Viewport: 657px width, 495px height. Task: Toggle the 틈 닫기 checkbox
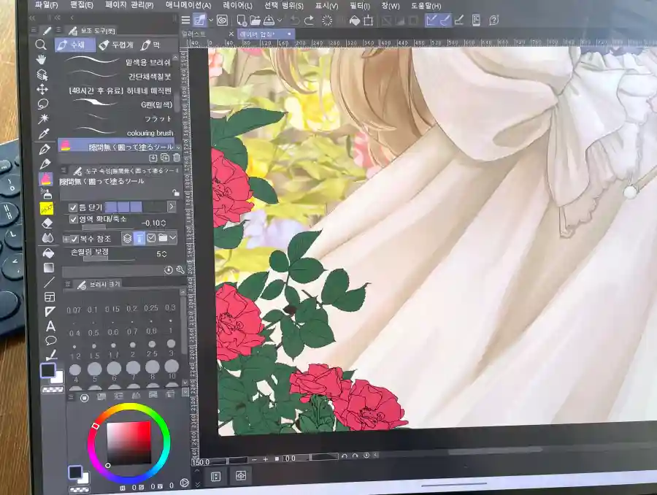(73, 207)
